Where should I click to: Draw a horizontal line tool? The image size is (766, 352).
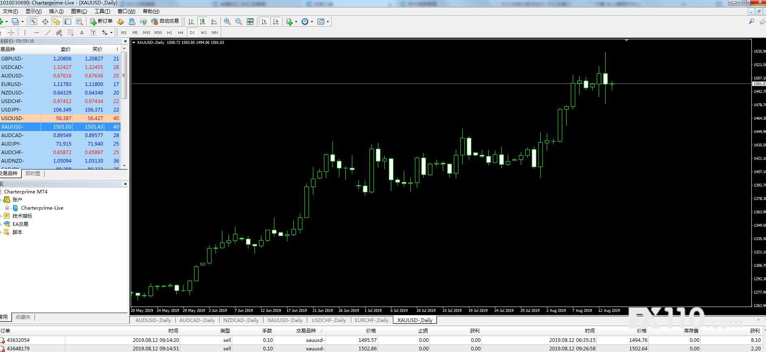click(37, 32)
